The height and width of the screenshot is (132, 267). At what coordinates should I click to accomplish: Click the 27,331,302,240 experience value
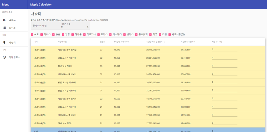[153, 66]
